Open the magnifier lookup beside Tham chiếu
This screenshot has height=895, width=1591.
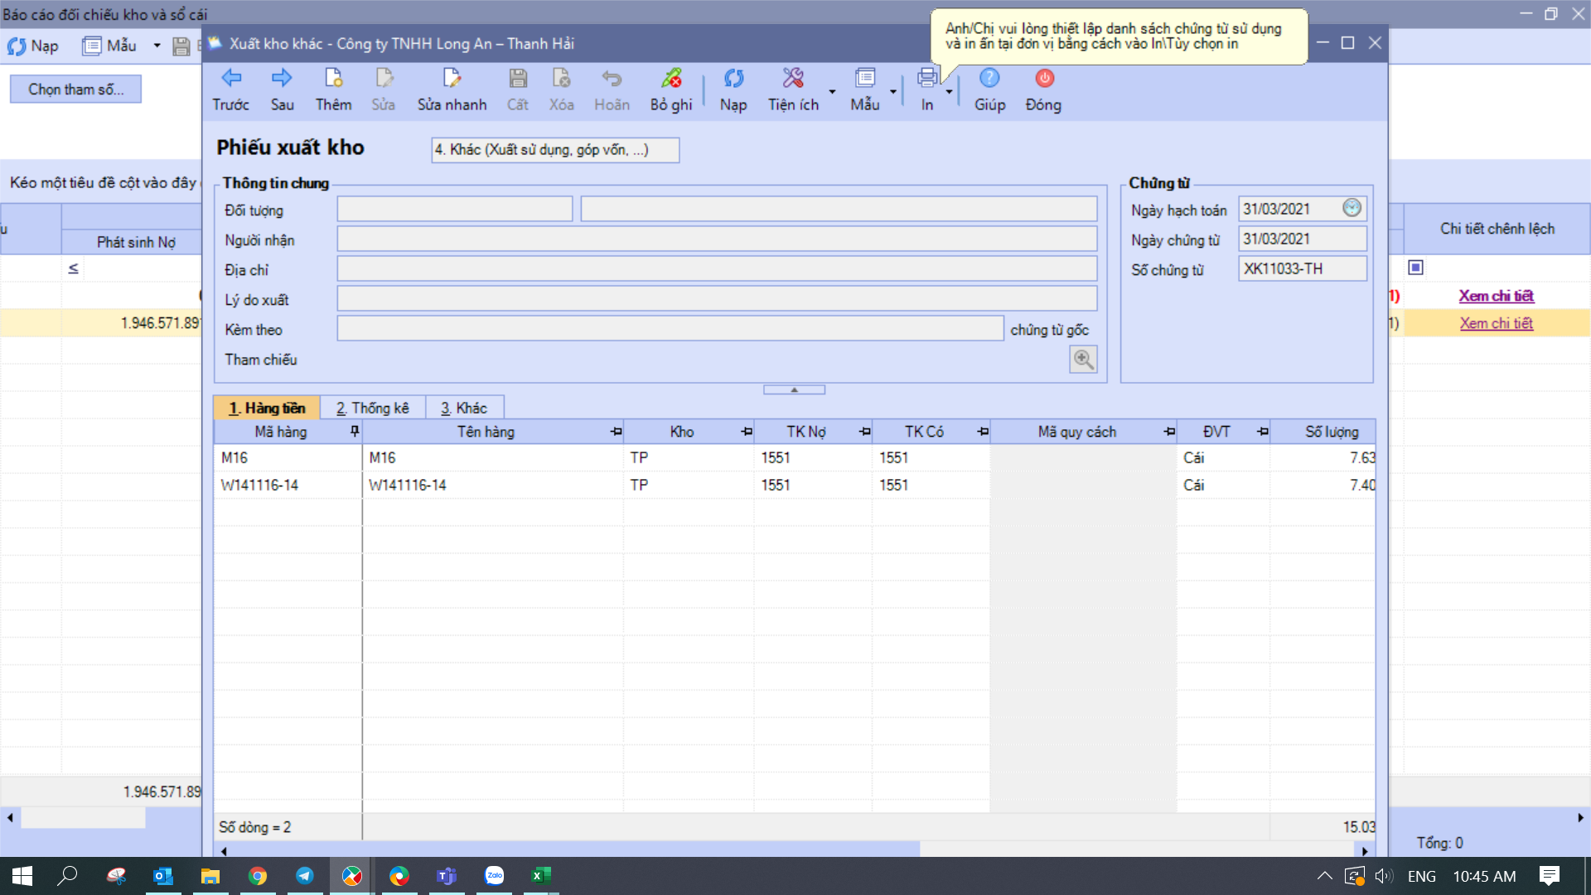[x=1083, y=360]
